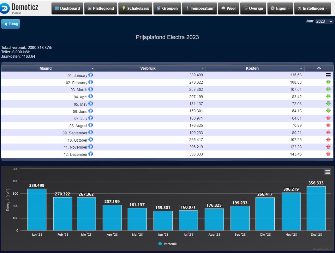The image size is (335, 253).
Task: Open April details via blue arrow icon
Action: [91, 97]
